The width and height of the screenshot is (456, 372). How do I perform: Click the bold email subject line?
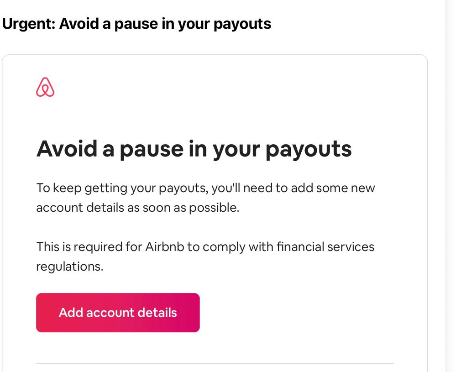pos(136,24)
